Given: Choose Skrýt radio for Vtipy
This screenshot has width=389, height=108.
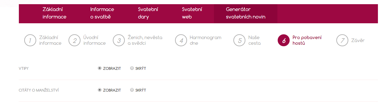Looking at the screenshot, I should [x=132, y=68].
